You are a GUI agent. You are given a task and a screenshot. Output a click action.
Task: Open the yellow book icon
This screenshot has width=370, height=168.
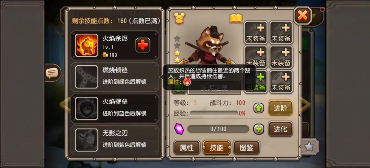tap(236, 19)
